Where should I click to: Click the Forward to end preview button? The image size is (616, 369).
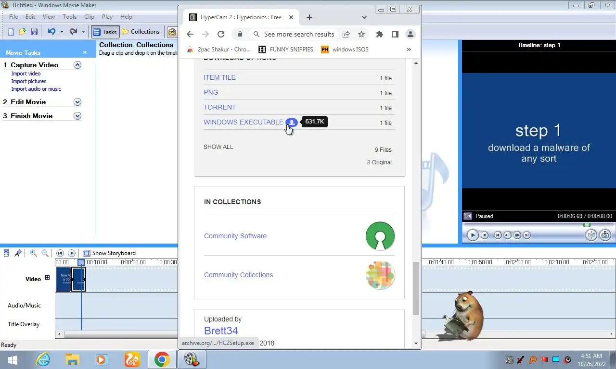[527, 235]
